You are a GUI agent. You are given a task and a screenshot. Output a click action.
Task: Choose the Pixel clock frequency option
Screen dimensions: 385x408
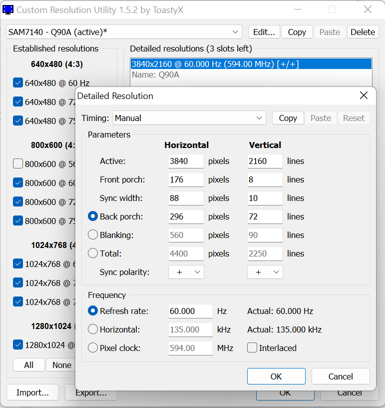93,348
